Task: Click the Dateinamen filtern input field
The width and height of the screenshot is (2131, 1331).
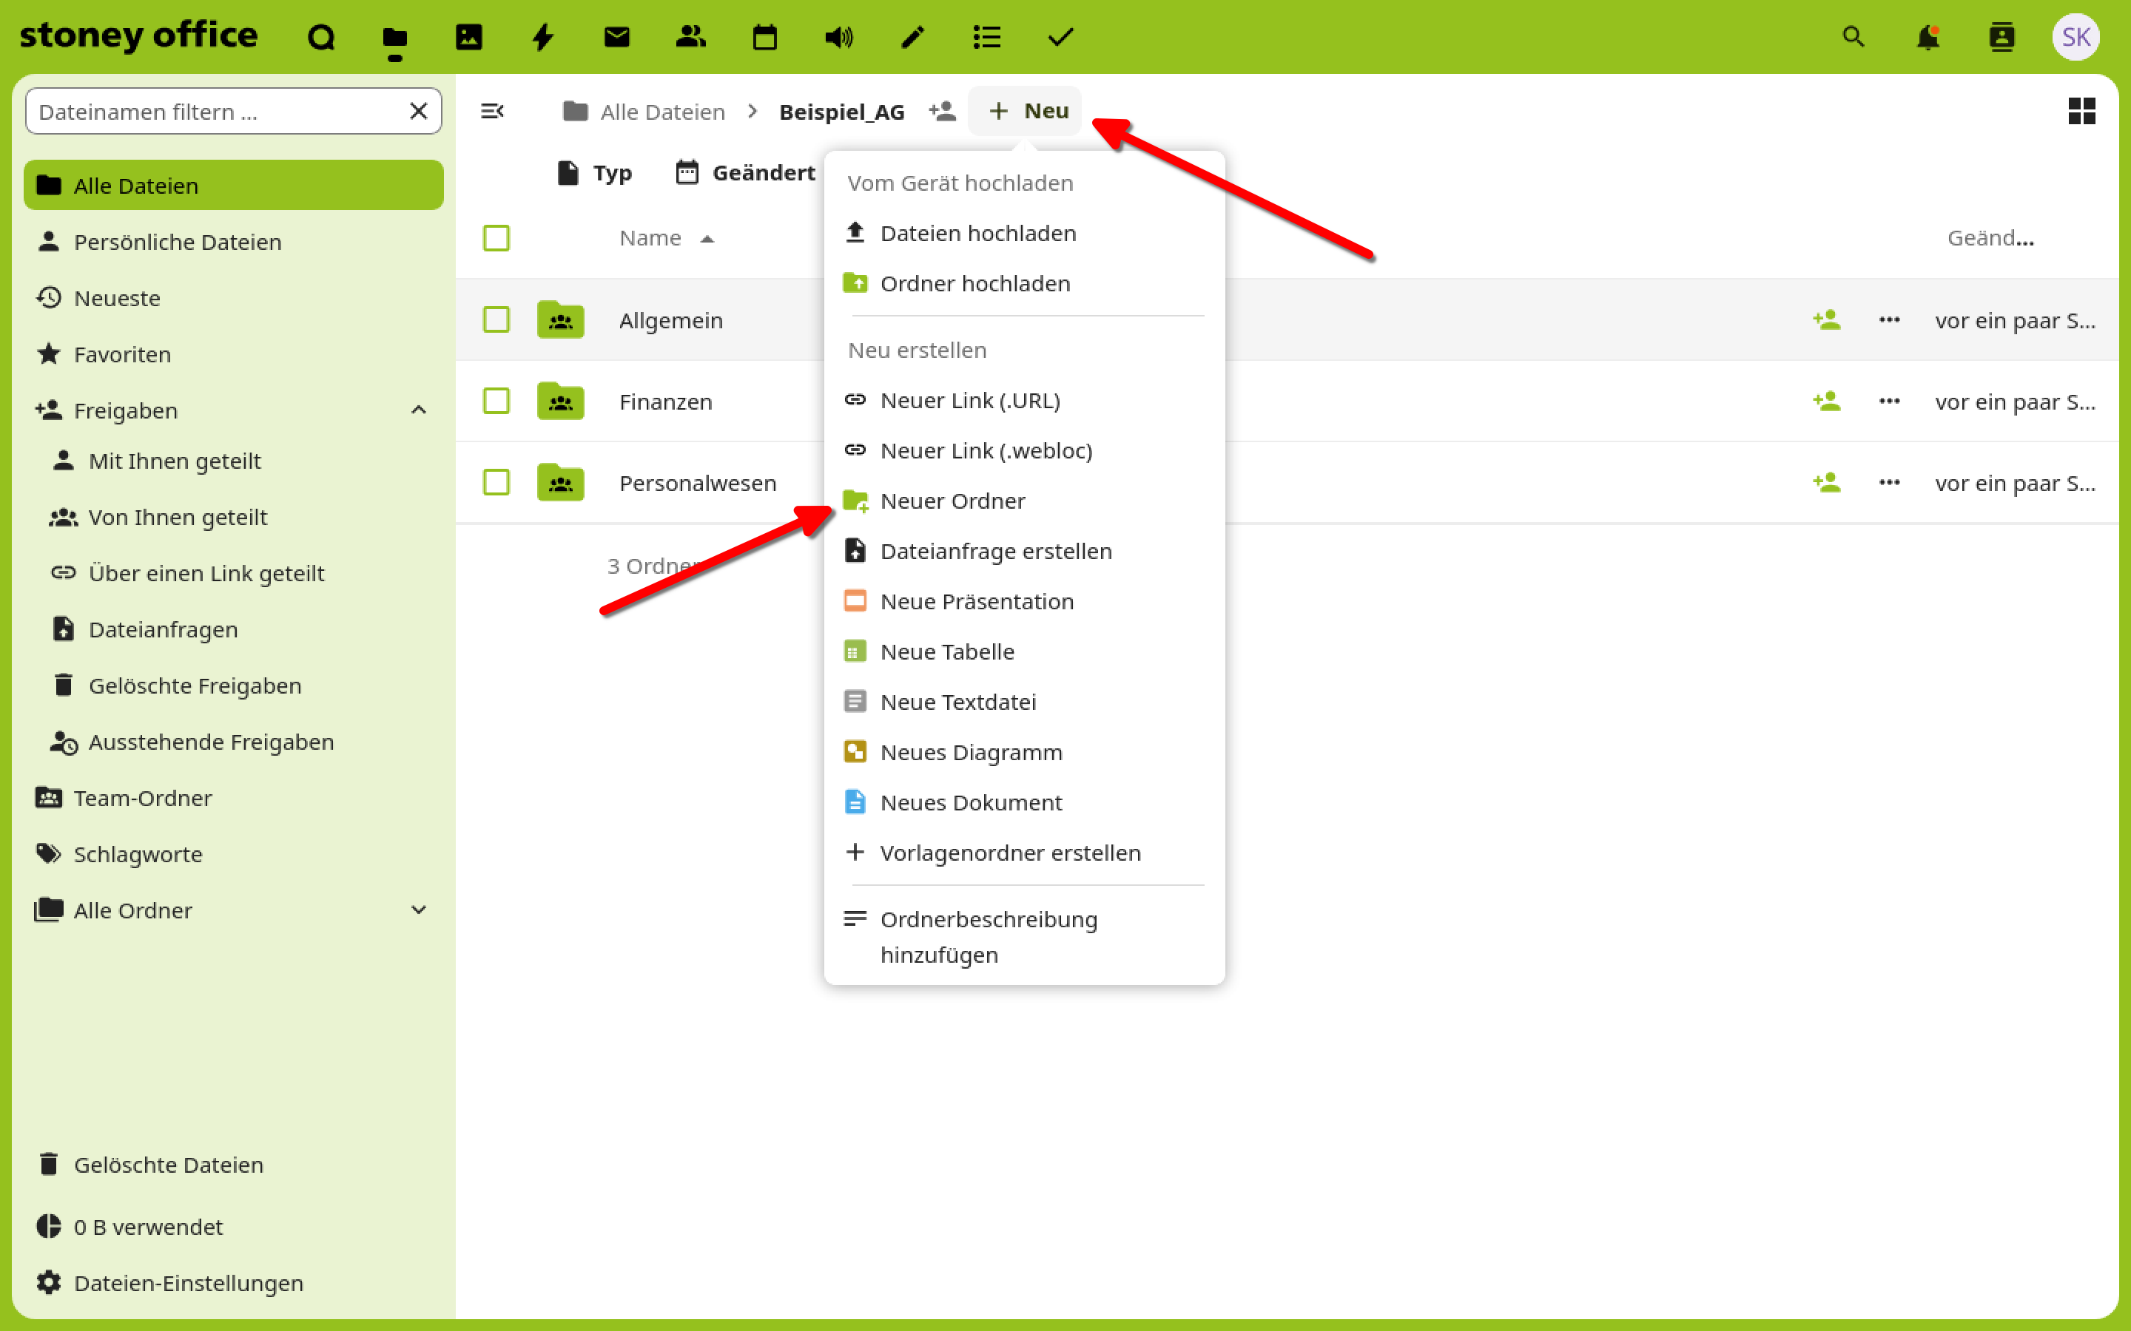Action: pos(216,112)
